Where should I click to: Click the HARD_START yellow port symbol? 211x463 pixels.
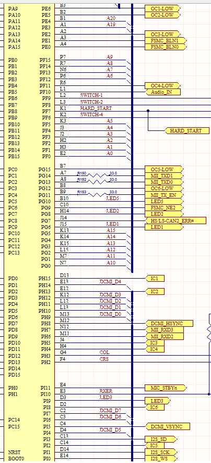point(187,131)
